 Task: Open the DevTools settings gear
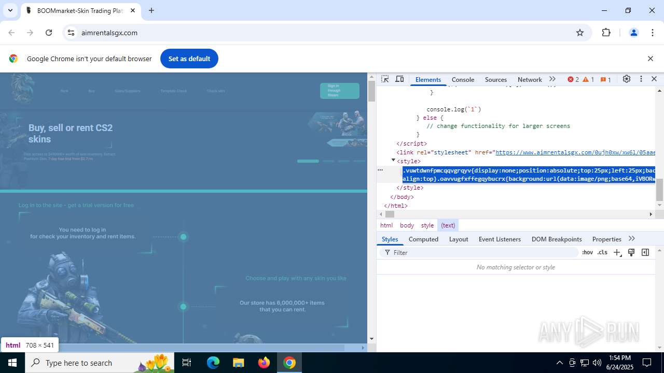point(627,79)
